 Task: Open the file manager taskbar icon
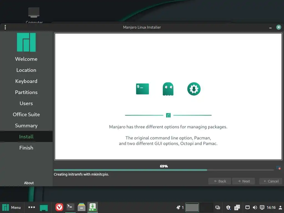(x=82, y=207)
